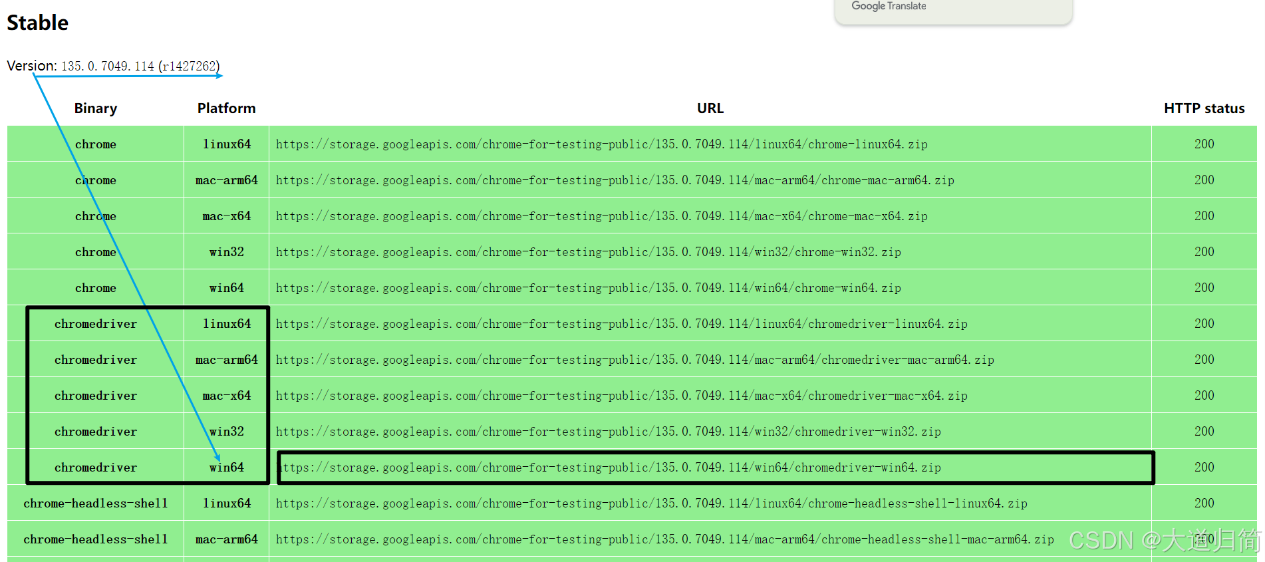This screenshot has height=562, width=1265.
Task: Click the chromedriver win32 zip URL
Action: [608, 432]
